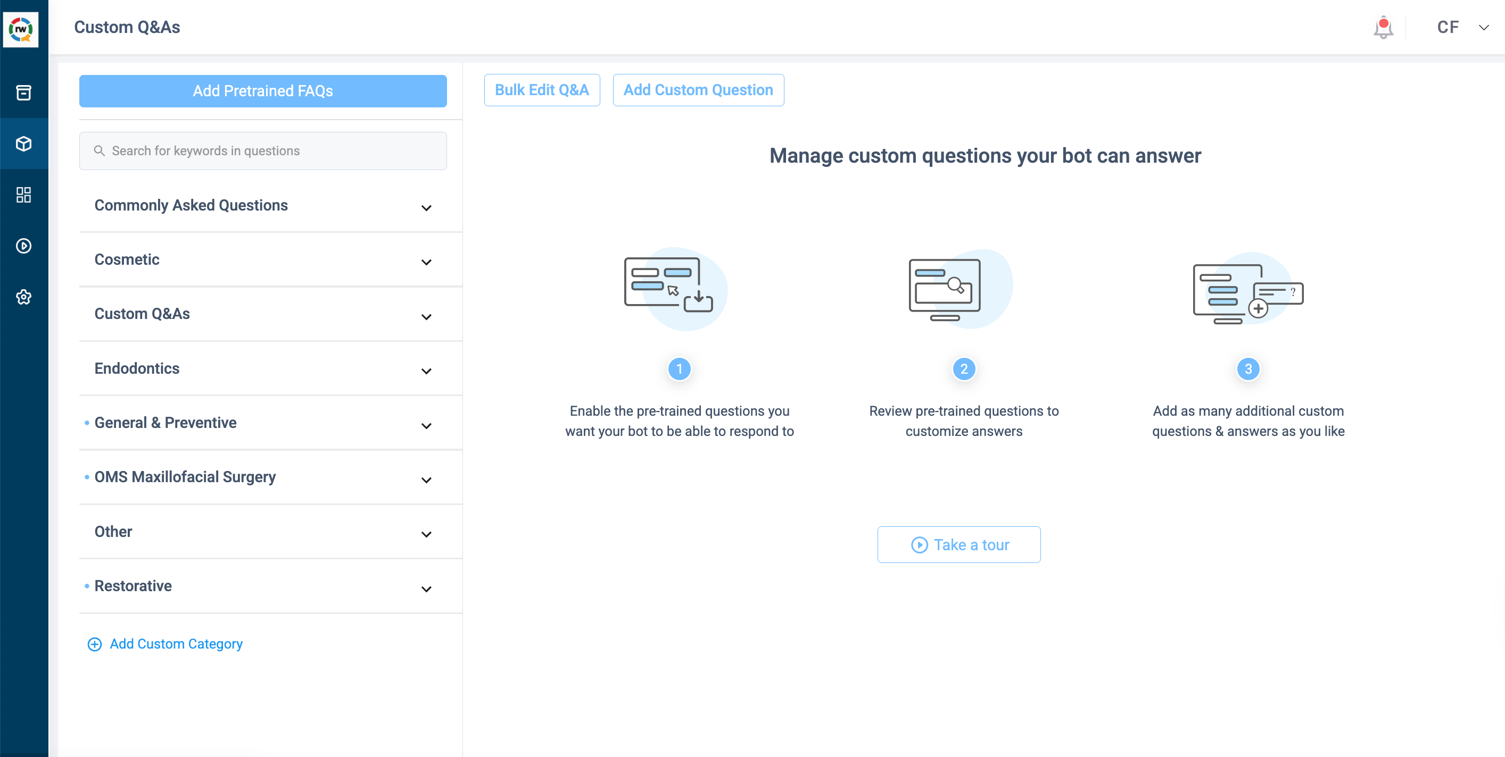Click the app logo at top left

coord(21,29)
